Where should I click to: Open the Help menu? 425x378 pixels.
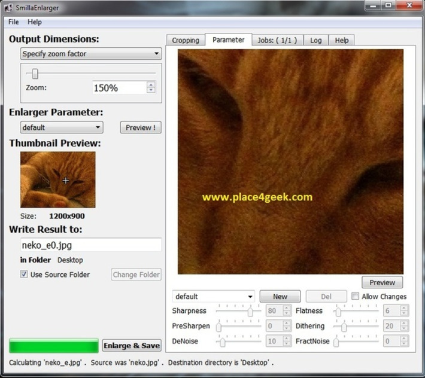[35, 22]
